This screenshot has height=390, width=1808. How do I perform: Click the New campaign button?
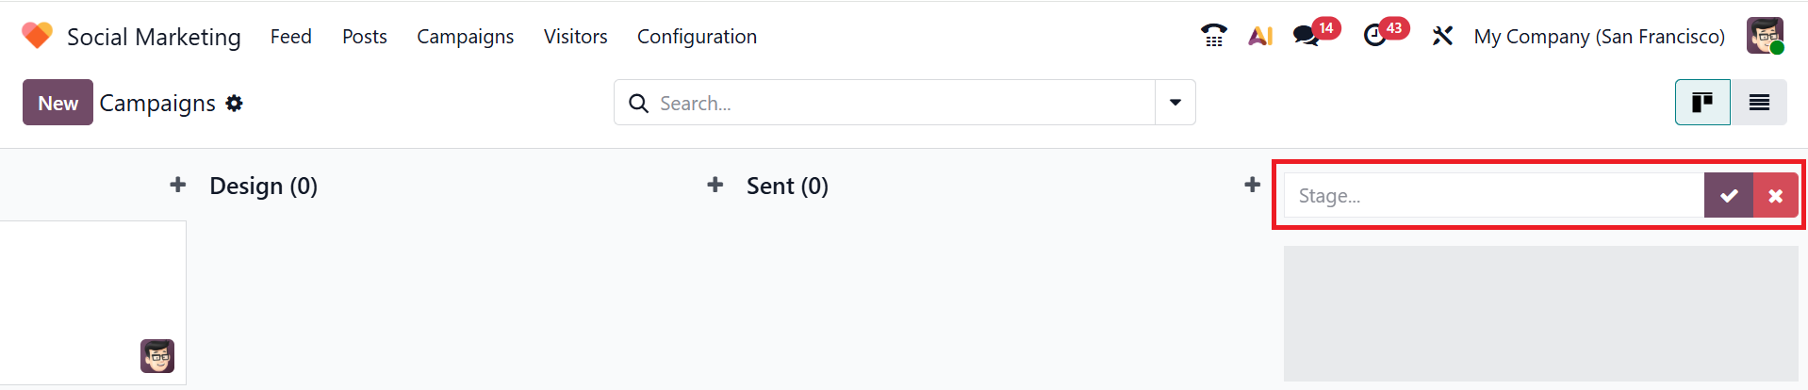[58, 103]
